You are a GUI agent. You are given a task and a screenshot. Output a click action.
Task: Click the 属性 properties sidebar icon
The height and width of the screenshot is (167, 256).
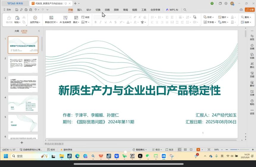[x=252, y=37]
